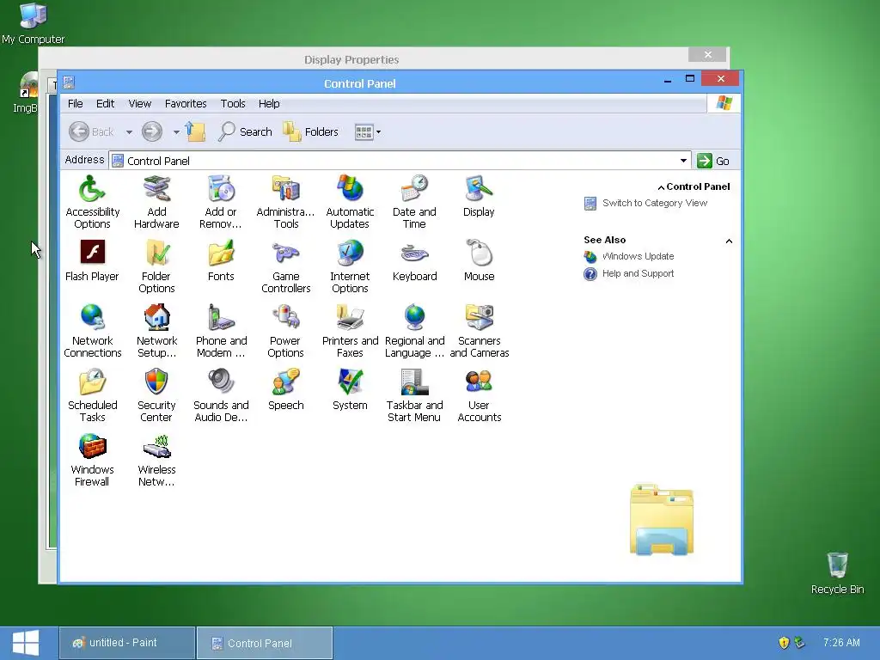Click the Windows Start button
Image resolution: width=880 pixels, height=660 pixels.
coord(26,643)
